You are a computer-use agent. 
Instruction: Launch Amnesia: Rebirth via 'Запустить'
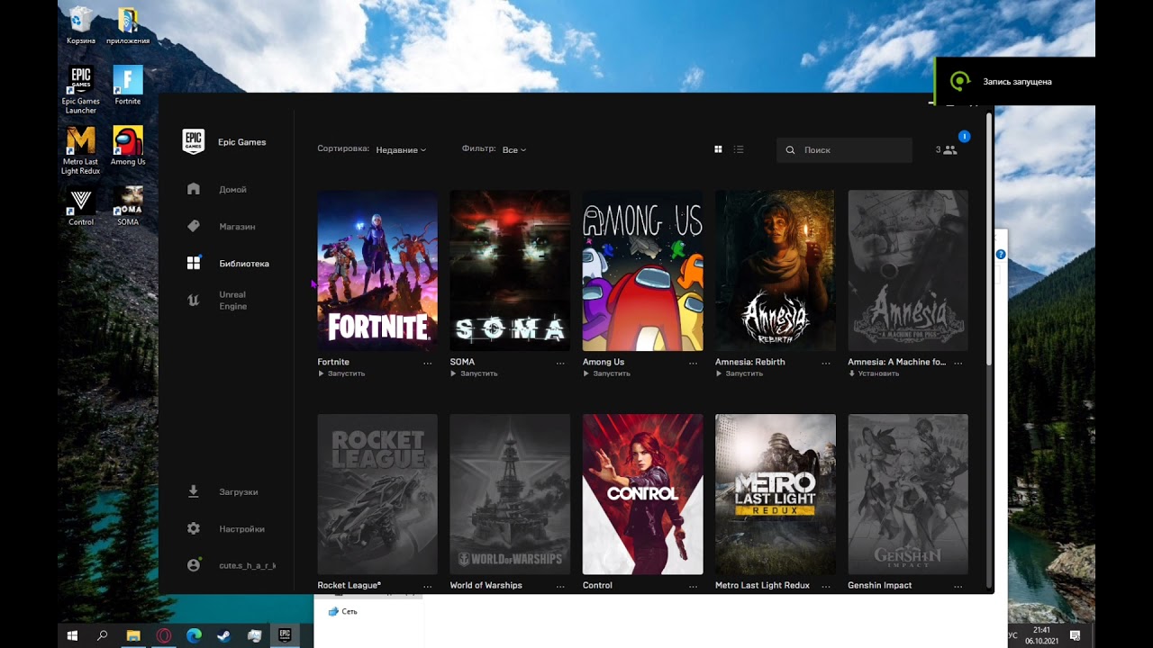pyautogui.click(x=739, y=373)
